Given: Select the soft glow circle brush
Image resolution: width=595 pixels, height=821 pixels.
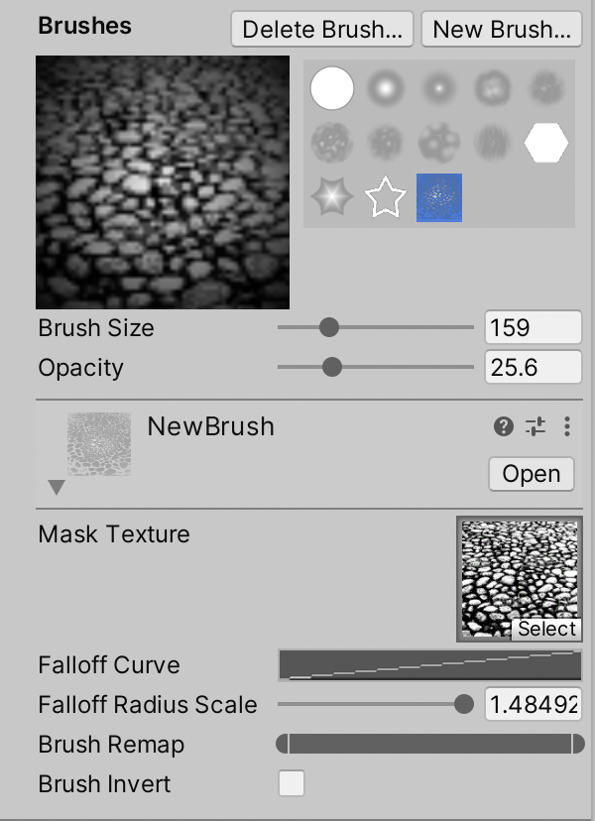Looking at the screenshot, I should pos(385,88).
